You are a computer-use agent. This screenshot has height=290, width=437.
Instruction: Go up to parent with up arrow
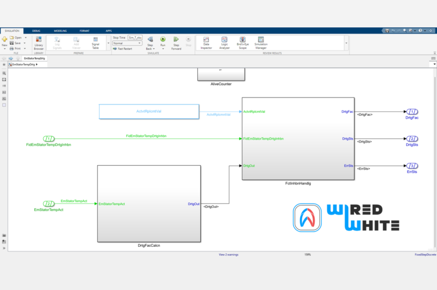[x=18, y=58]
